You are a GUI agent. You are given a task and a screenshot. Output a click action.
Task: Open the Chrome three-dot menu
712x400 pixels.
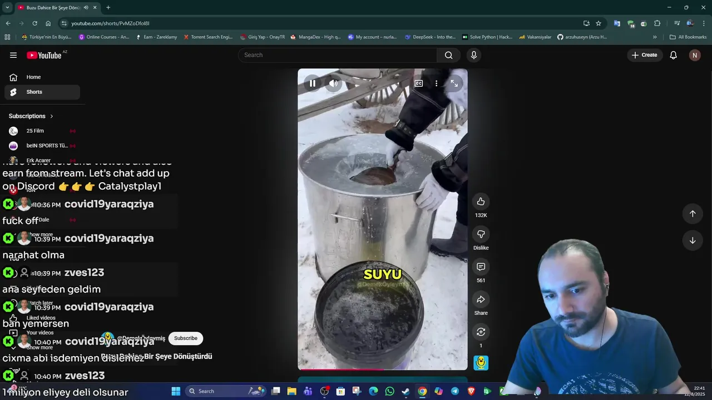pyautogui.click(x=704, y=23)
